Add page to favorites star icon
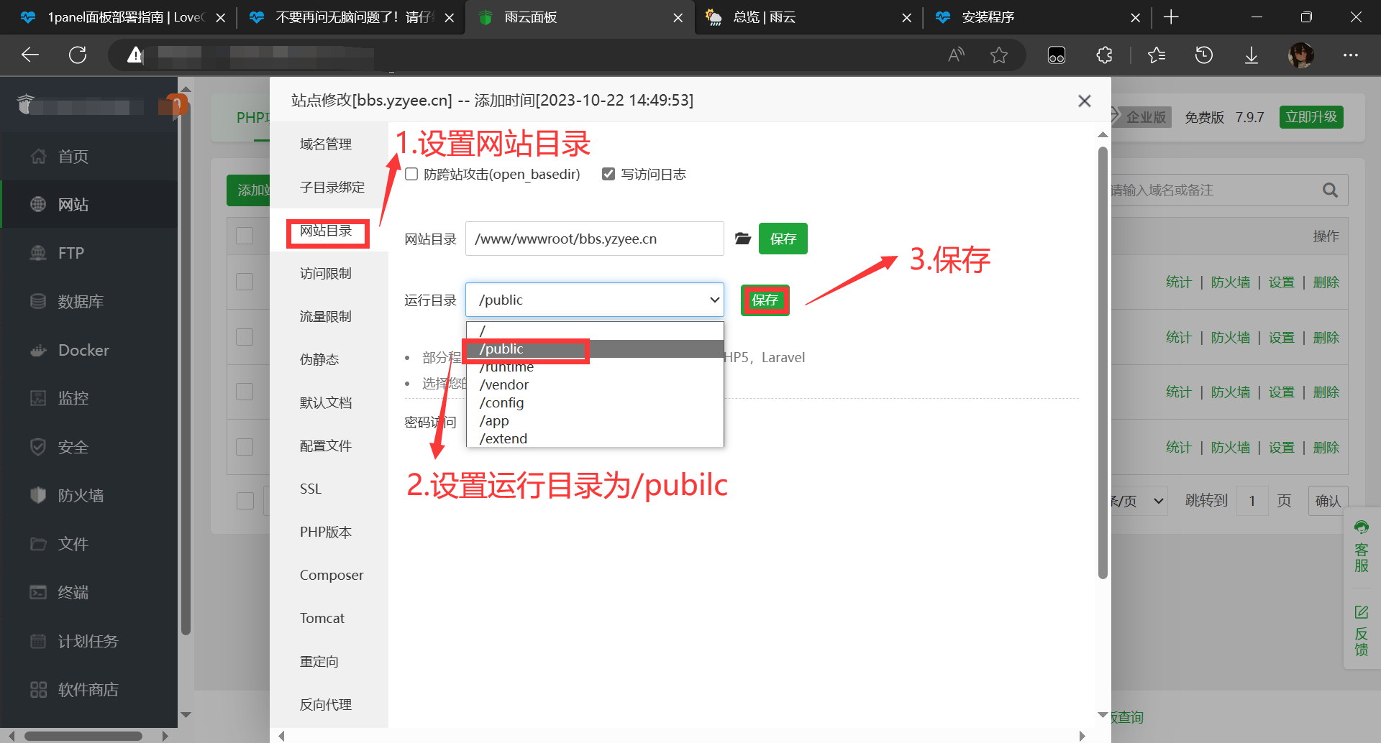Viewport: 1381px width, 743px height. (x=998, y=55)
